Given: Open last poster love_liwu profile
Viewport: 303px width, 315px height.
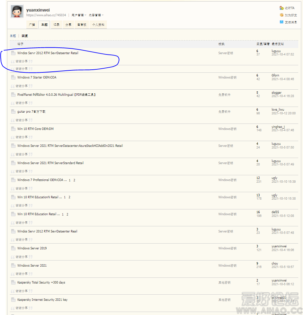Looking at the screenshot, I should (x=279, y=110).
